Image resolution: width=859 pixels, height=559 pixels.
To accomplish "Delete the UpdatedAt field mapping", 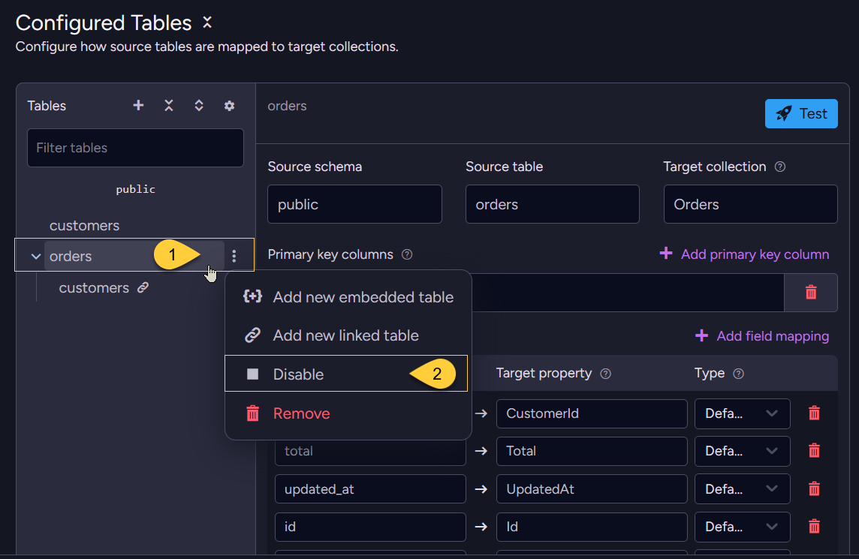I will coord(814,488).
